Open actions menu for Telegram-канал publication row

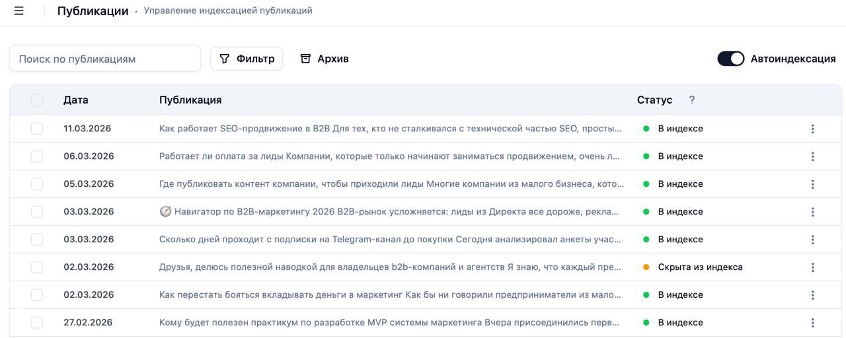pyautogui.click(x=812, y=240)
